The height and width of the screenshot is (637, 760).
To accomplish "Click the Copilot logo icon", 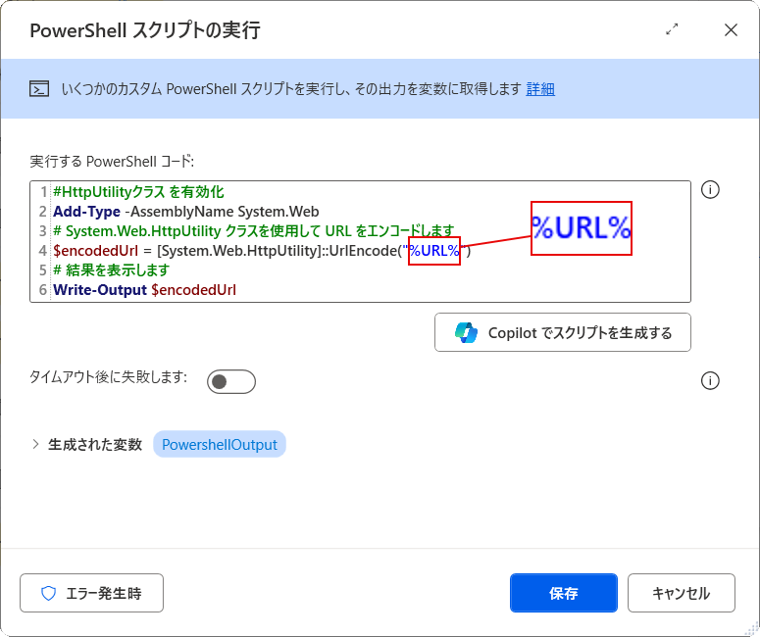I will 466,332.
